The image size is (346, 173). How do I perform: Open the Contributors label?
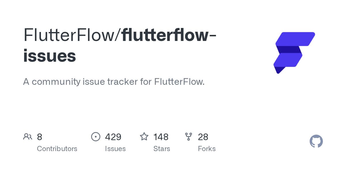pyautogui.click(x=57, y=149)
